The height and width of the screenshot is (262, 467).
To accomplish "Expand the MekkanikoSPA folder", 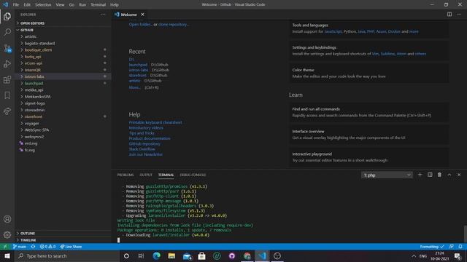I will (63, 97).
